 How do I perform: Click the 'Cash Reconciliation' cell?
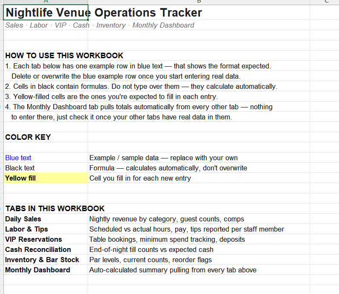46,249
